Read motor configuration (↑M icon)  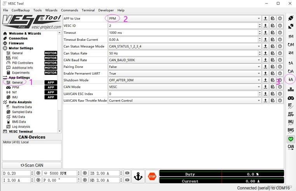pyautogui.click(x=291, y=36)
